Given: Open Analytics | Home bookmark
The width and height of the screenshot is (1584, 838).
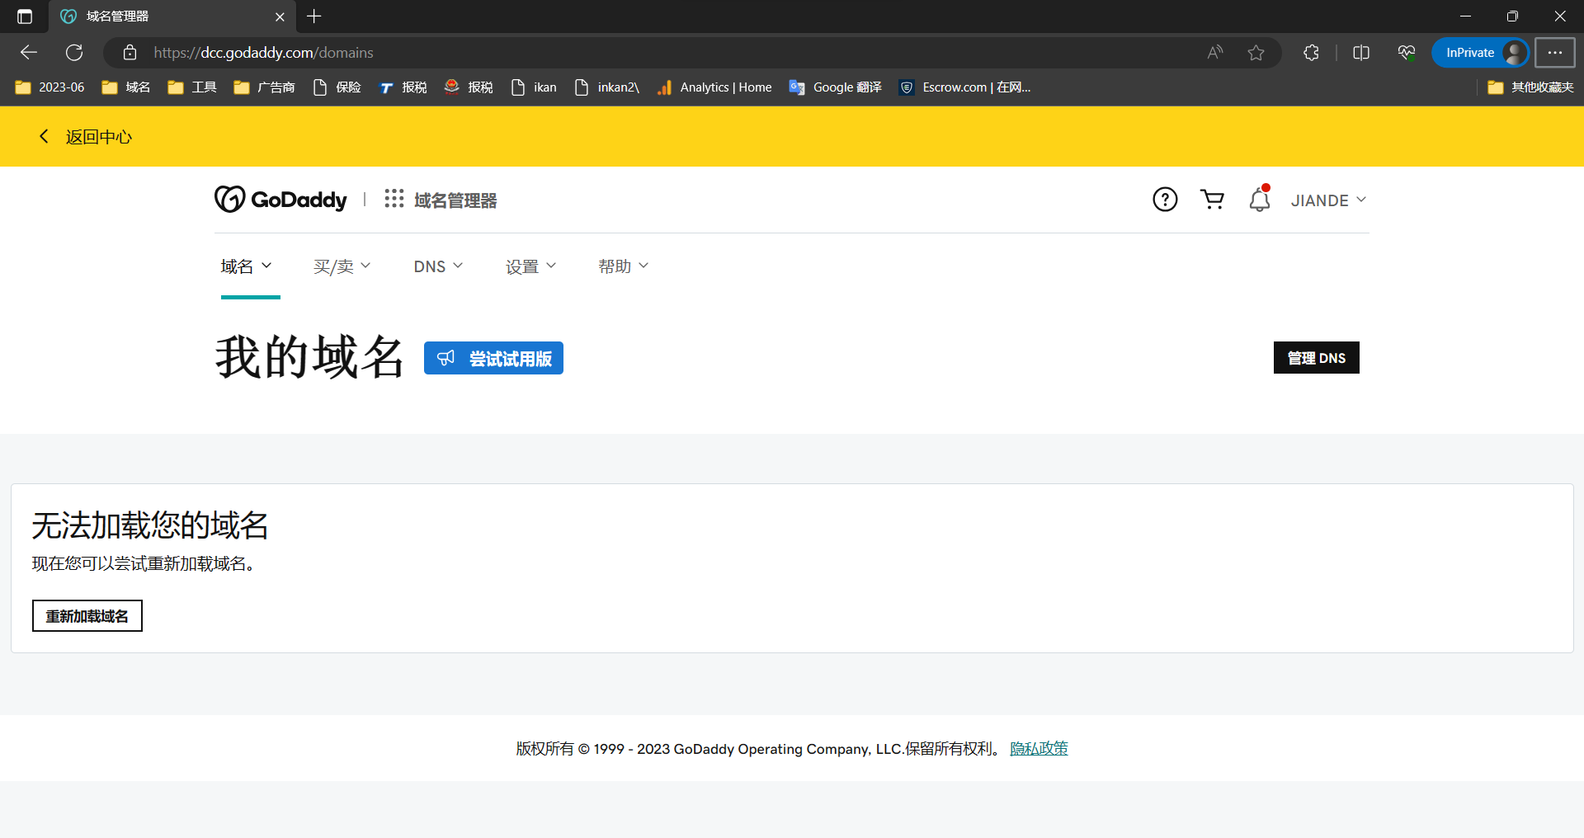Looking at the screenshot, I should pos(714,87).
